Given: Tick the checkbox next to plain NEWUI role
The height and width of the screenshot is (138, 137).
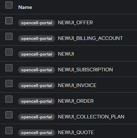Looking at the screenshot, I should 9,52.
